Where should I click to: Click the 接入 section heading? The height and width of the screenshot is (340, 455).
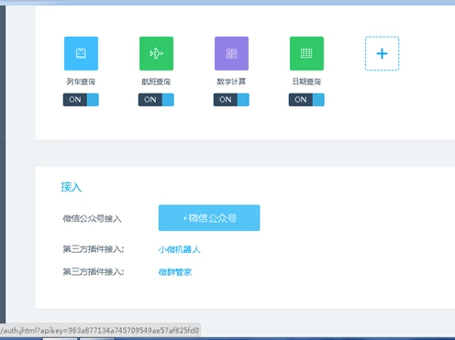(71, 187)
